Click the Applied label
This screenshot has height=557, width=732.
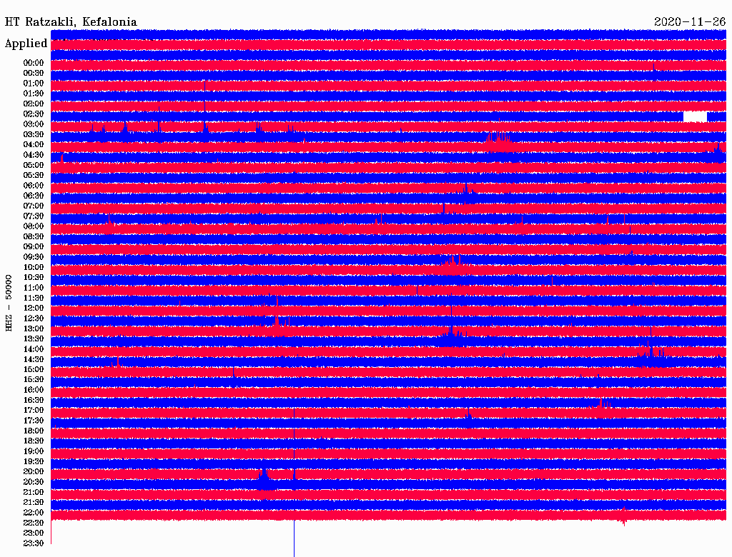(x=26, y=44)
